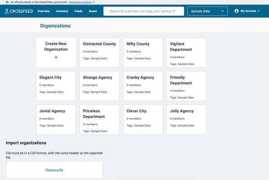
Task: Open the Cranky Agency organization card
Action: [x=143, y=86]
